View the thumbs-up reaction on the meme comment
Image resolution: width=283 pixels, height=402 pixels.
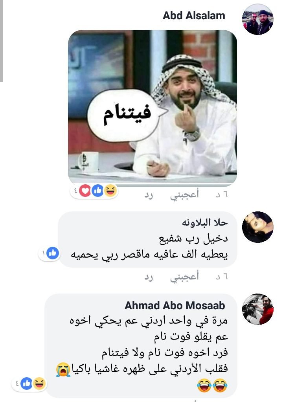[x=97, y=191]
